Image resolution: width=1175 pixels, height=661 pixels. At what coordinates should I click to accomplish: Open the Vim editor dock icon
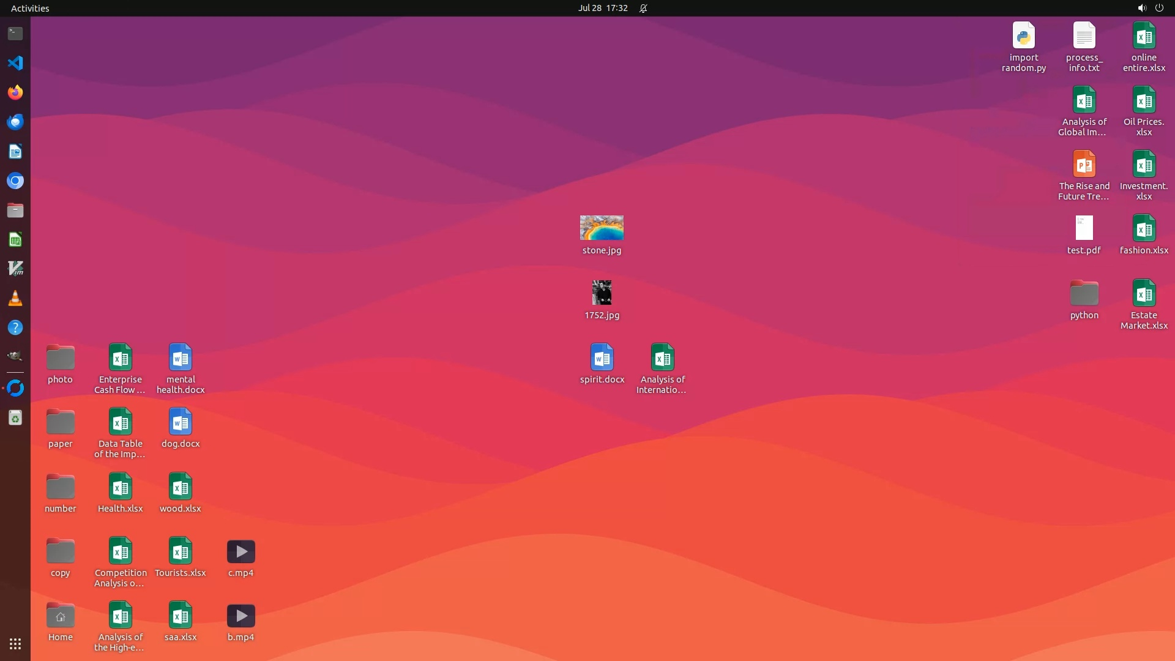click(15, 269)
